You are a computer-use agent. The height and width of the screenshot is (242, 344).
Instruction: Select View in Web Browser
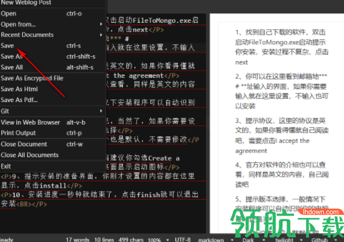tap(52, 122)
